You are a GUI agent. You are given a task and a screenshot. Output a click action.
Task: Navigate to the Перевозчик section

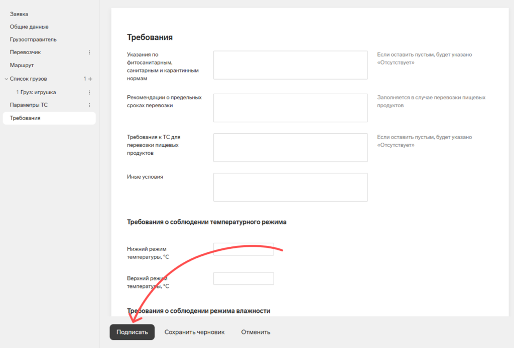[x=25, y=53]
